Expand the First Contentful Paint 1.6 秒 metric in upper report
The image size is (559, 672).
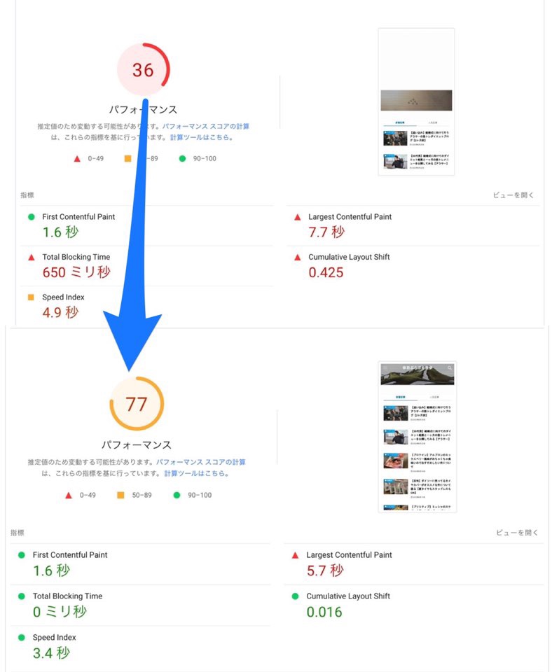pos(146,226)
